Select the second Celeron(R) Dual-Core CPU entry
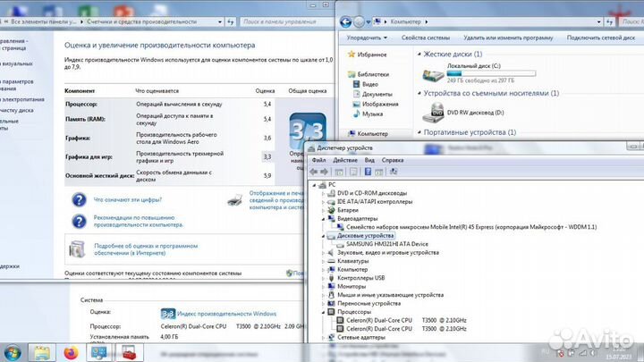 click(406, 329)
